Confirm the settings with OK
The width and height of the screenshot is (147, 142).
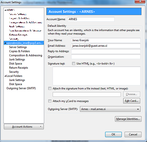pyautogui.click(x=113, y=134)
